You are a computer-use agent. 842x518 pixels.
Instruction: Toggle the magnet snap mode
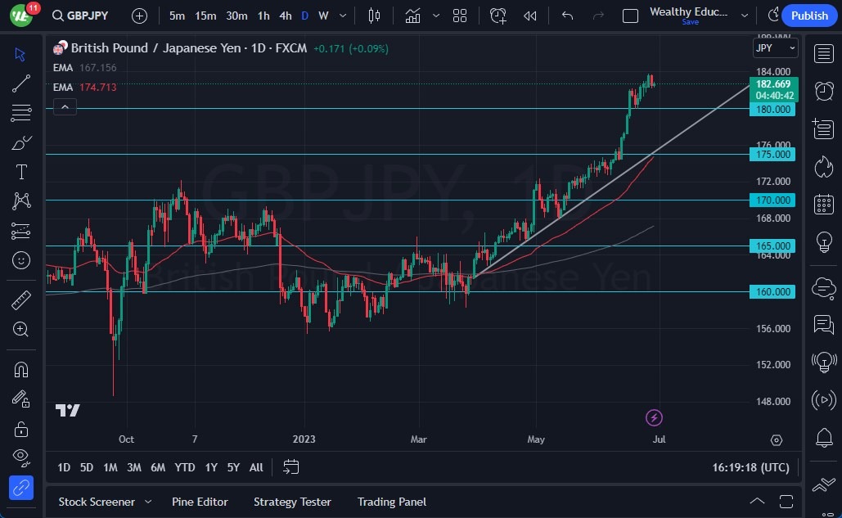coord(21,369)
